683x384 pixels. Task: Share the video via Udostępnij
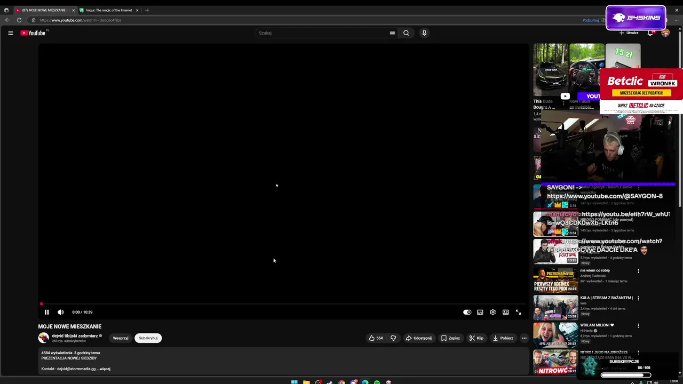click(419, 338)
